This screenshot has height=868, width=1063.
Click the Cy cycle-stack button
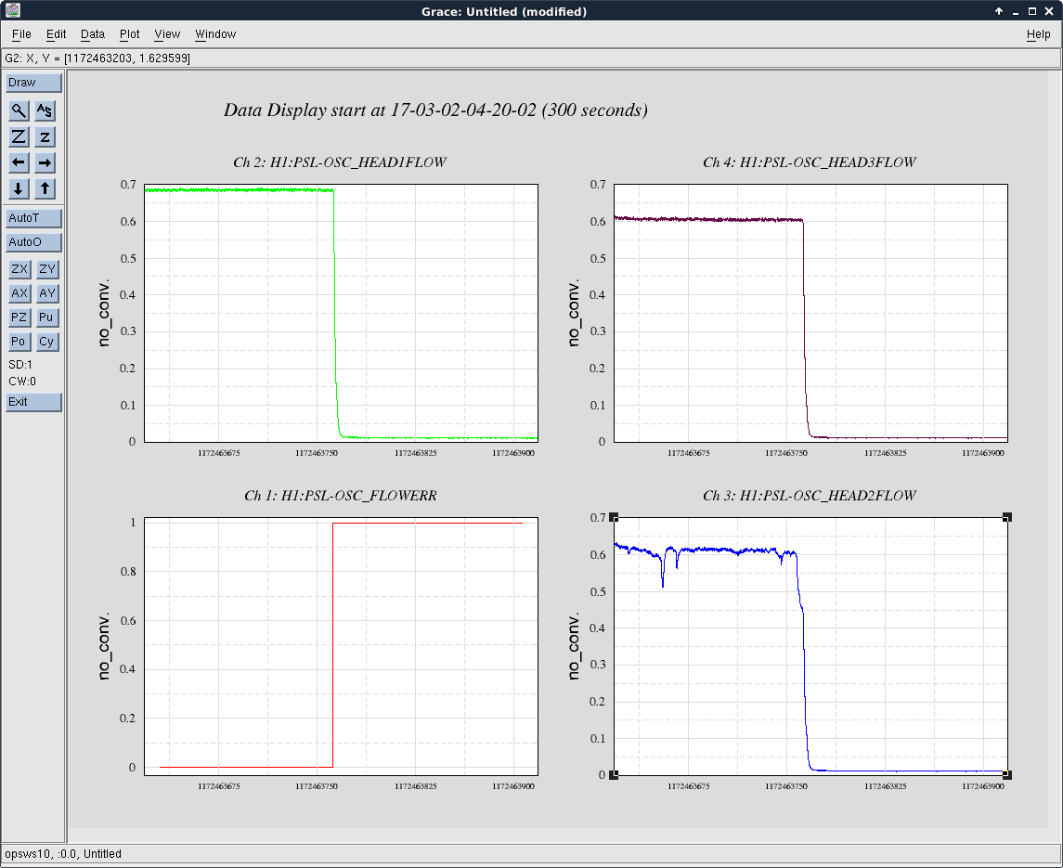pyautogui.click(x=46, y=342)
